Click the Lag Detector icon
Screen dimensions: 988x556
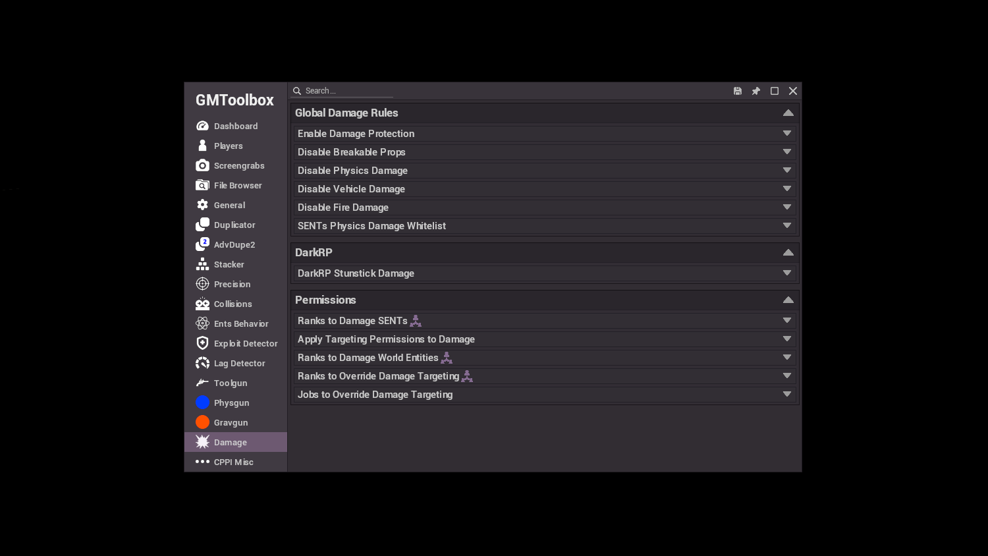pyautogui.click(x=202, y=363)
